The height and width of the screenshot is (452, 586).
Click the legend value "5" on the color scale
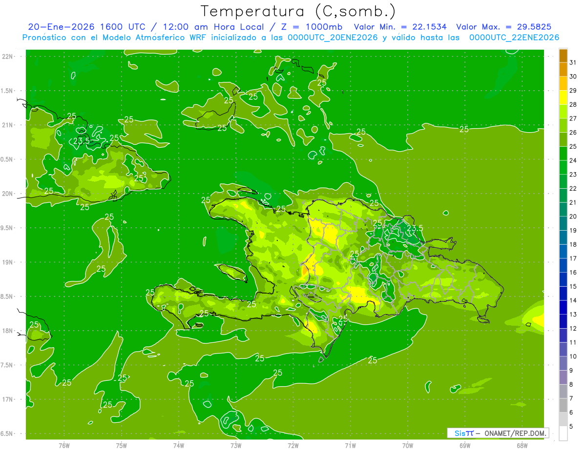click(571, 427)
